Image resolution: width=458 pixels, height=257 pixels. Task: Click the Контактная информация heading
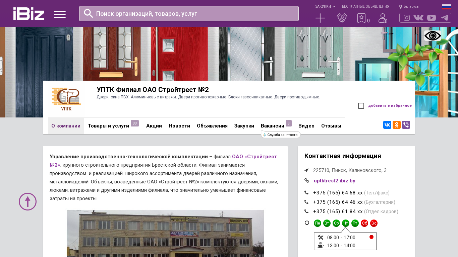click(x=343, y=156)
